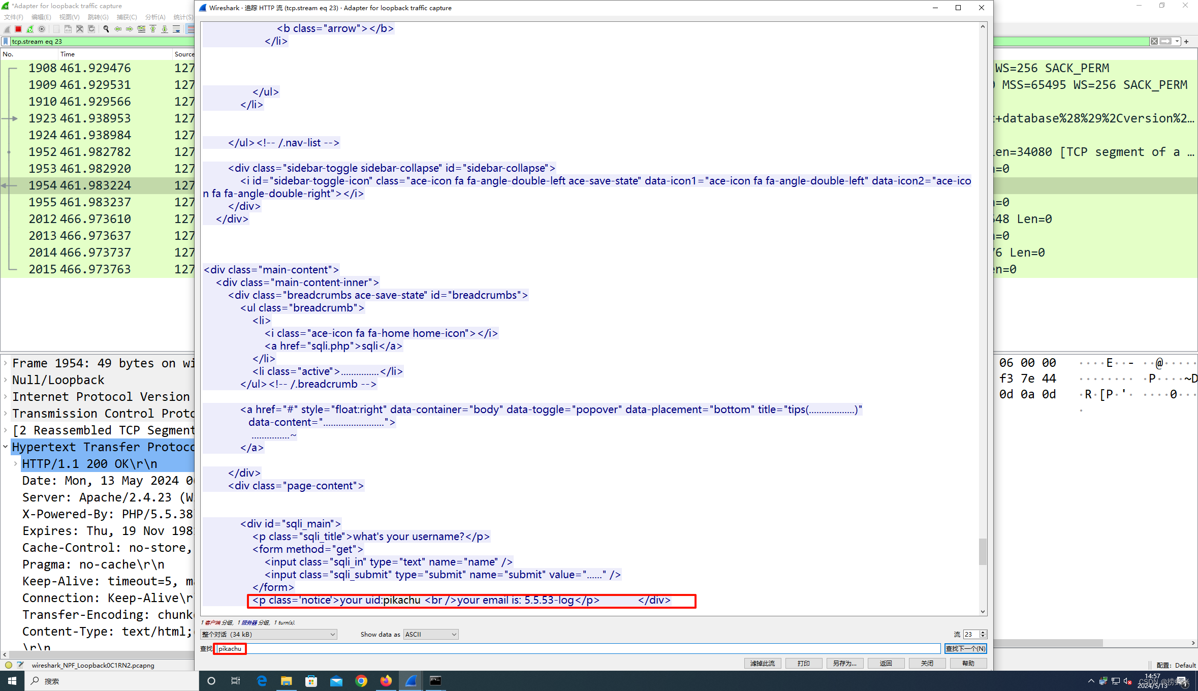The width and height of the screenshot is (1198, 691).
Task: Open Task View from the taskbar
Action: tap(236, 681)
